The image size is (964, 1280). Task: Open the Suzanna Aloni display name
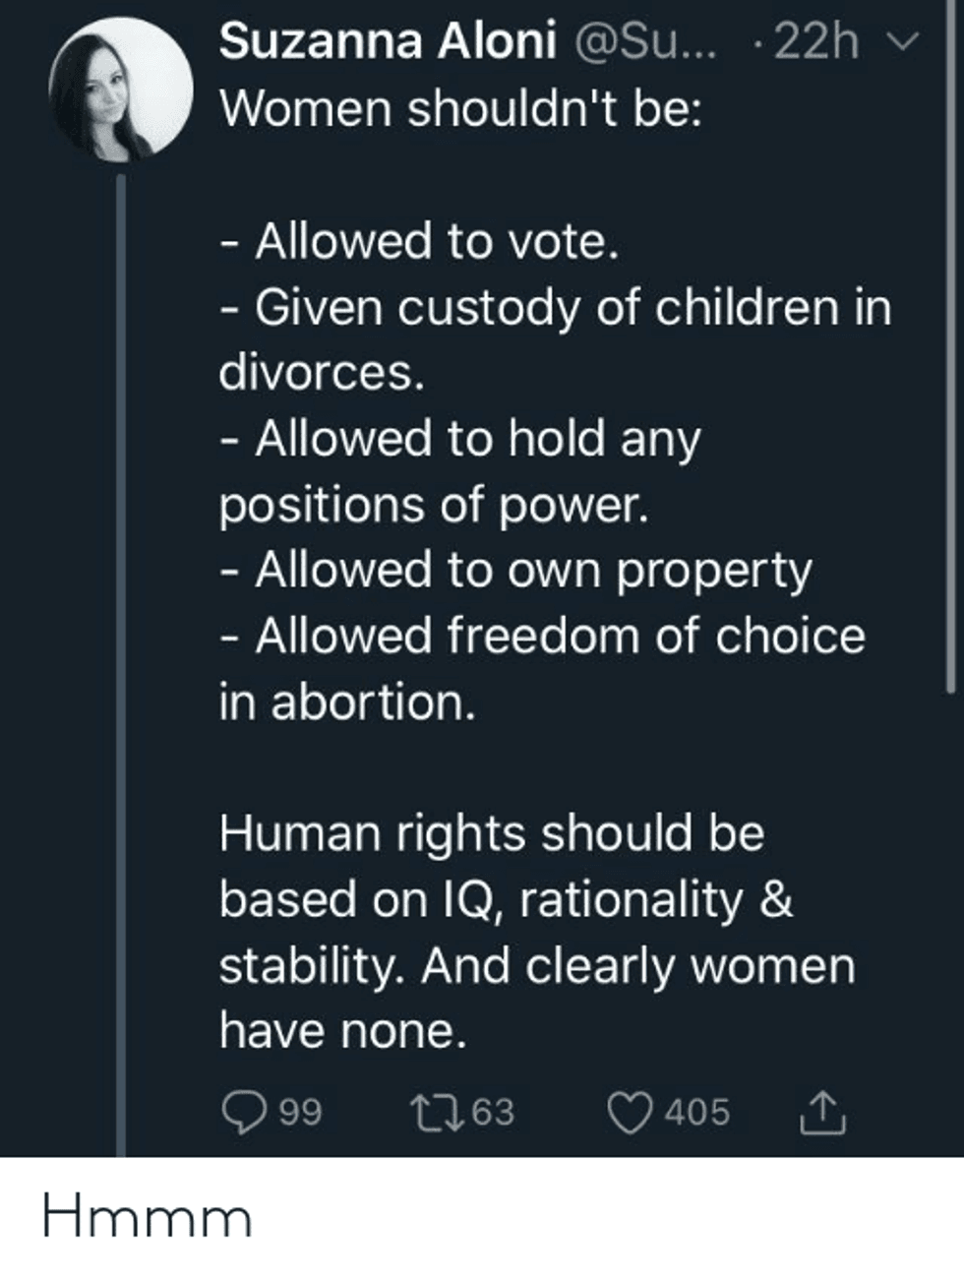(388, 41)
